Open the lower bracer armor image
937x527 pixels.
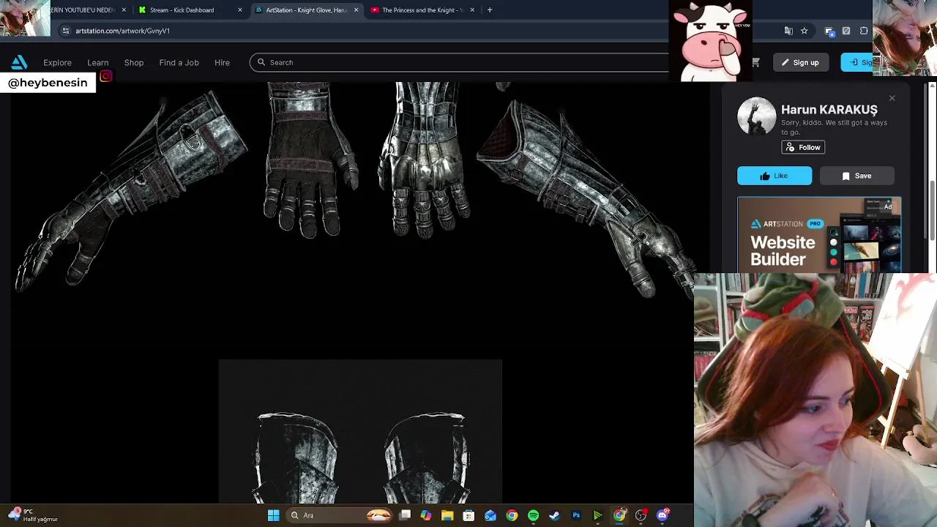(360, 432)
